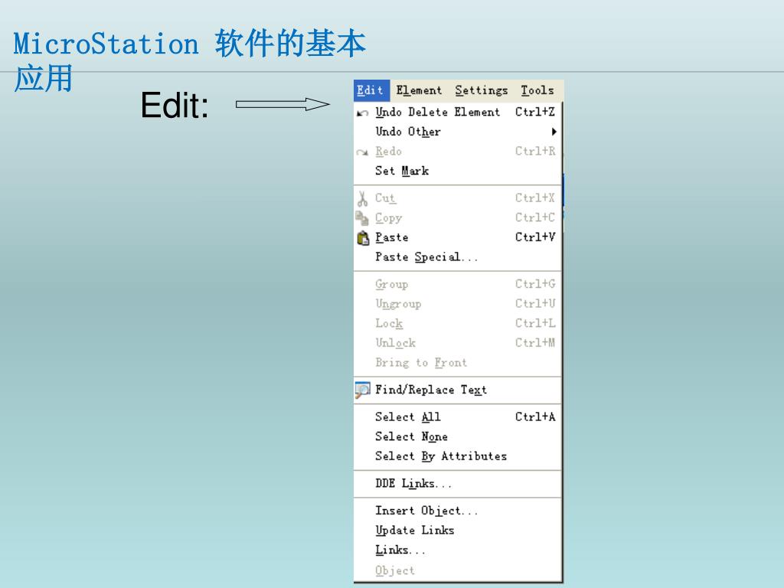784x588 pixels.
Task: Choose Copy from the Edit menu
Action: tap(458, 217)
